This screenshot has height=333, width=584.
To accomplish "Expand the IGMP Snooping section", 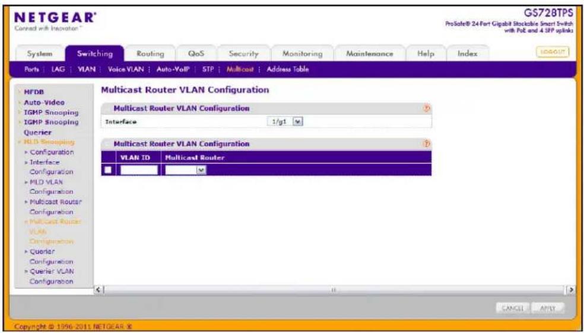I will coord(51,112).
